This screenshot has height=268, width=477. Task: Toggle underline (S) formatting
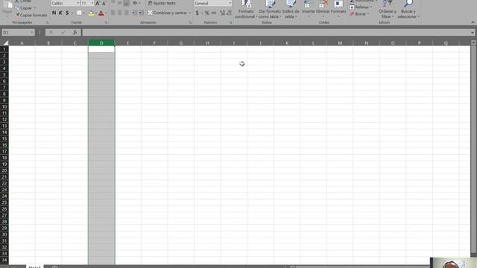67,13
